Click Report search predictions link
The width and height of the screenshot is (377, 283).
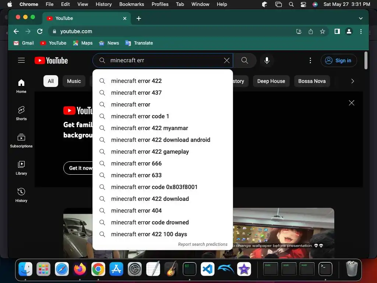tap(202, 244)
